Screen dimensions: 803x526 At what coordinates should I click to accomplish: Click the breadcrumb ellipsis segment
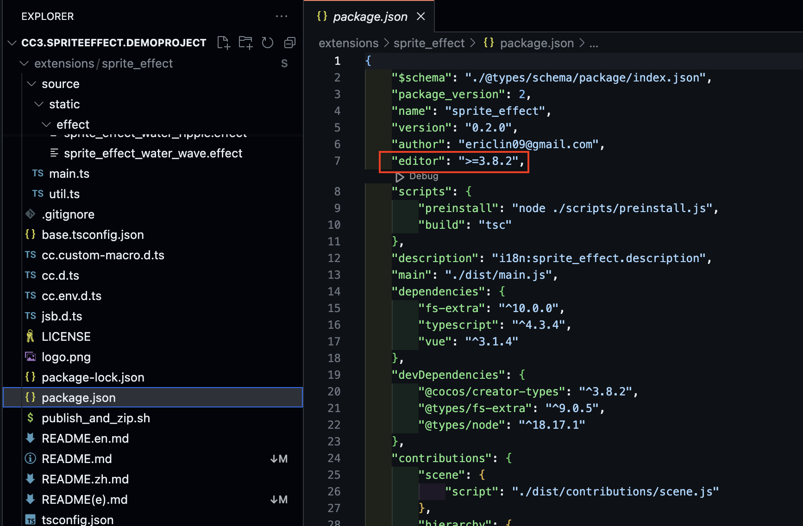coord(594,44)
